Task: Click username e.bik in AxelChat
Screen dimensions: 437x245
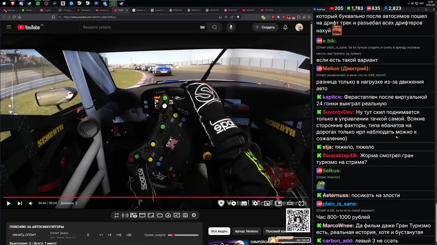Action: tap(329, 41)
